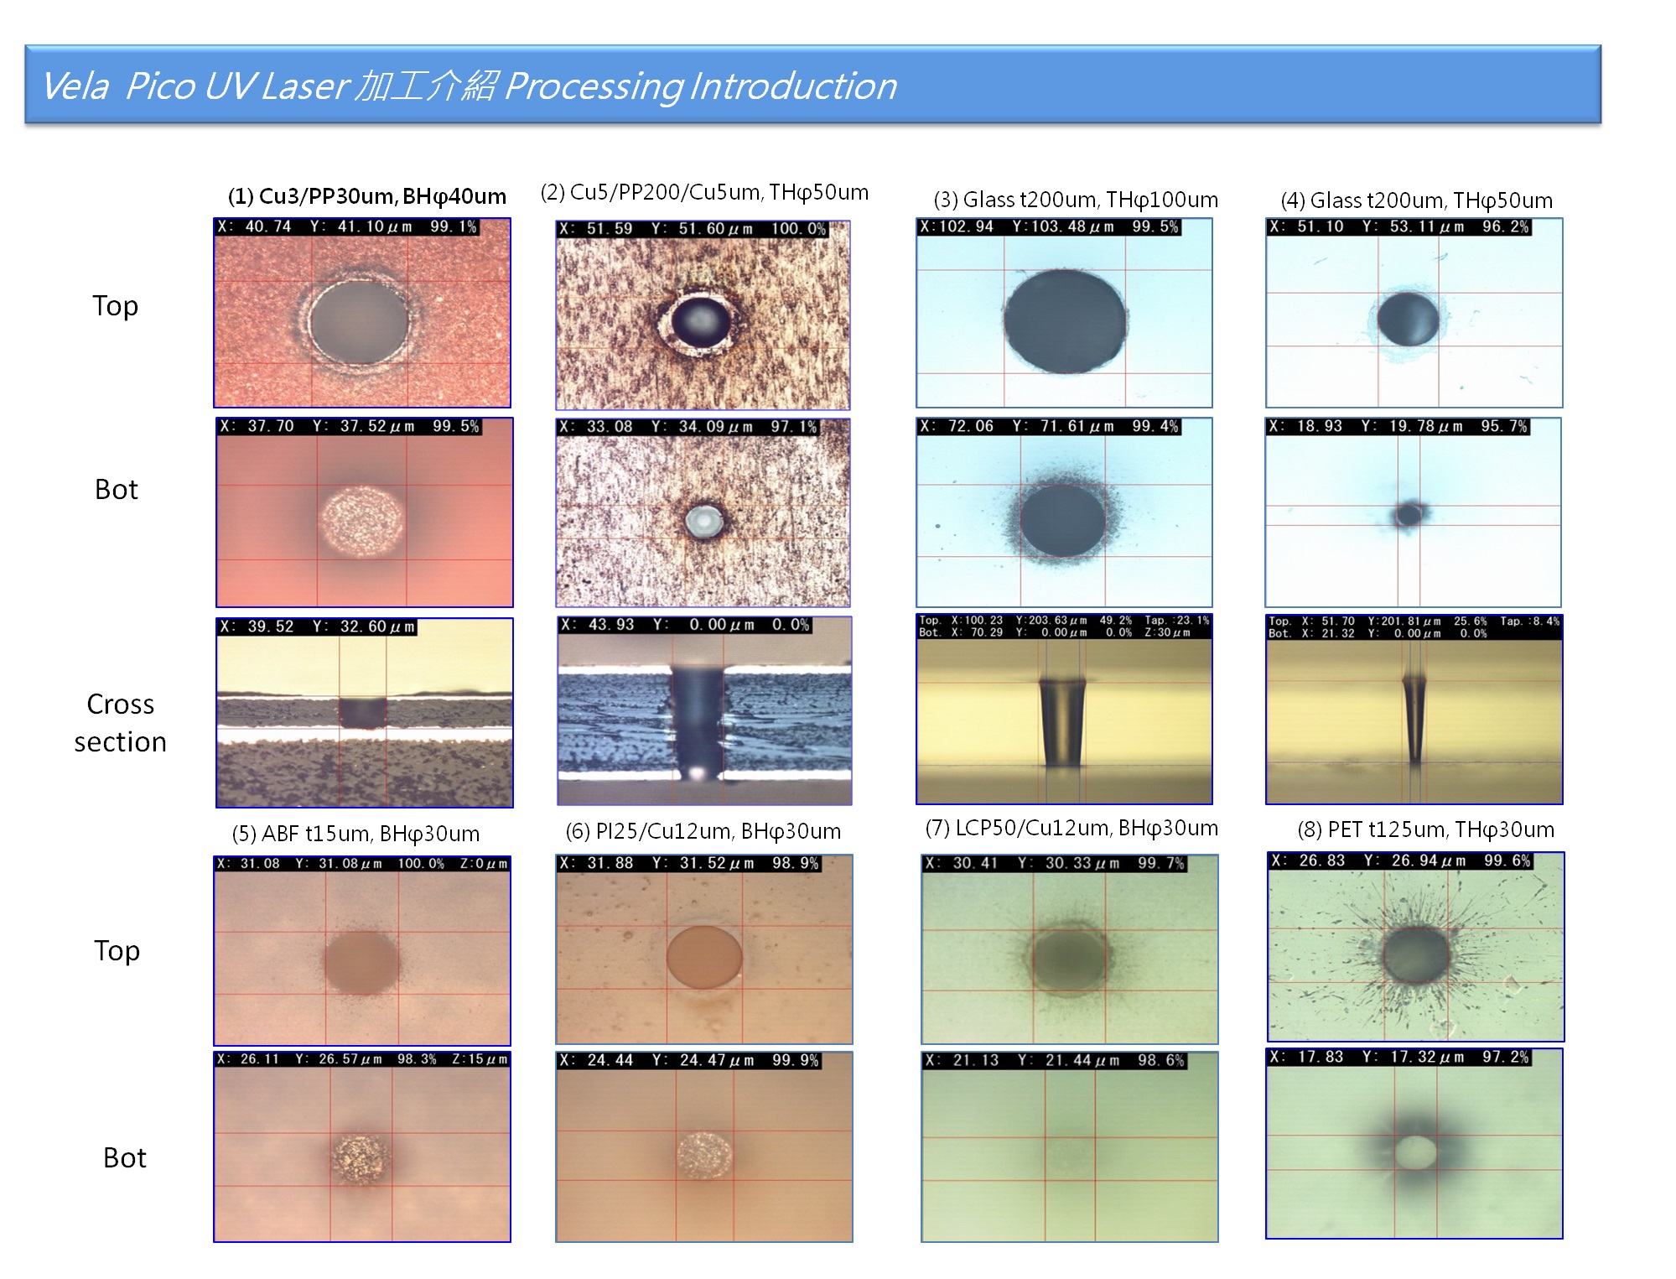Select the '(5) ABF t15um, BHφ30um' caption
The width and height of the screenshot is (1676, 1279).
355,834
